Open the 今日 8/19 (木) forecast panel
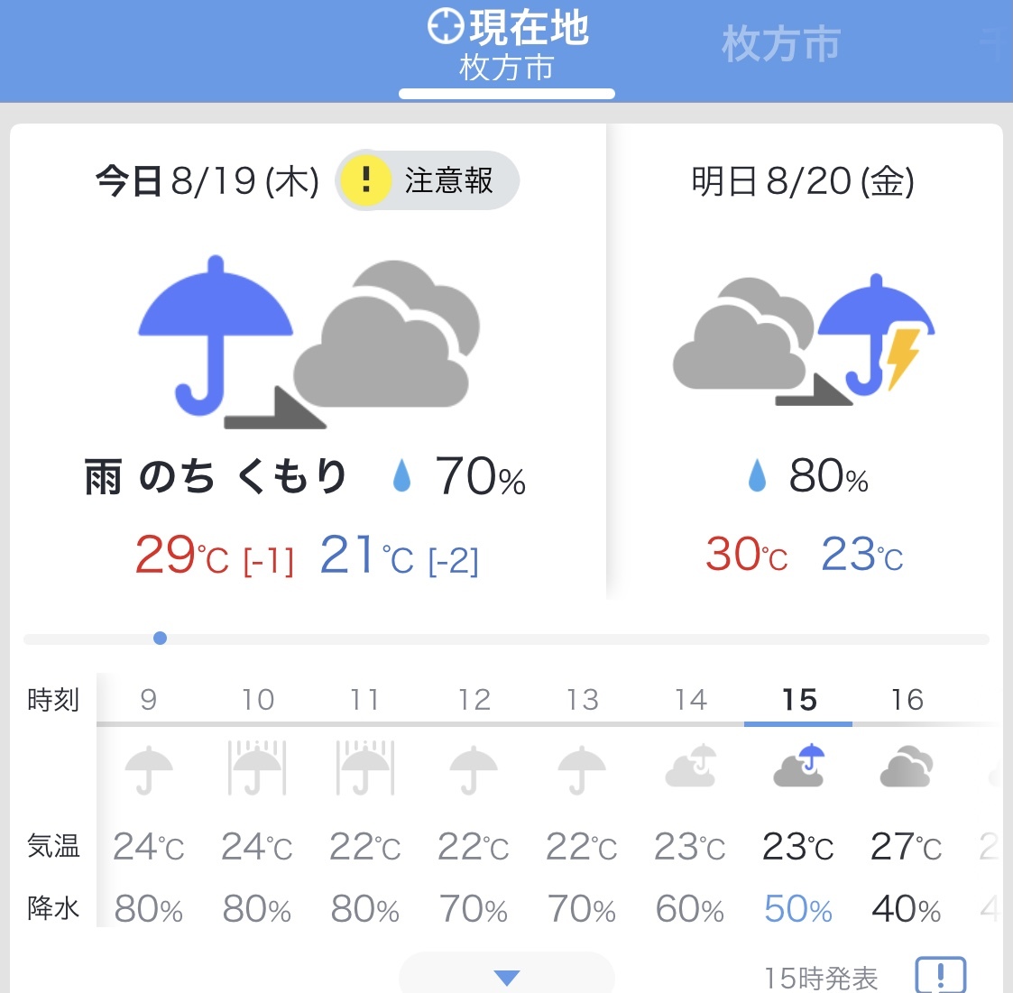1013x993 pixels. click(207, 181)
